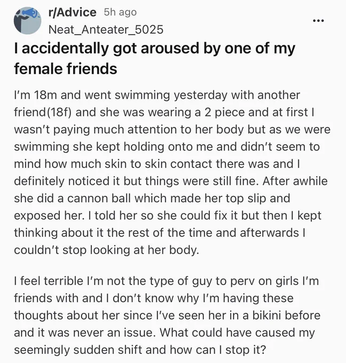
Task: Tap line 'couldn't stop looking at her body.'
Action: point(107,250)
